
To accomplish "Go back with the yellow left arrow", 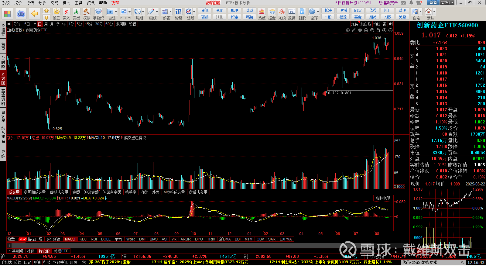I will tap(34, 14).
